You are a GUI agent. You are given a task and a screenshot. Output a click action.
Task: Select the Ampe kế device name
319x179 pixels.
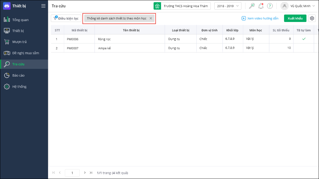click(x=104, y=48)
